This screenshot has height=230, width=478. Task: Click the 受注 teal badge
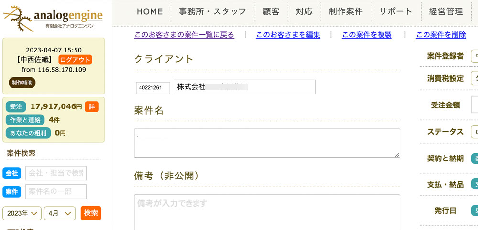(16, 107)
